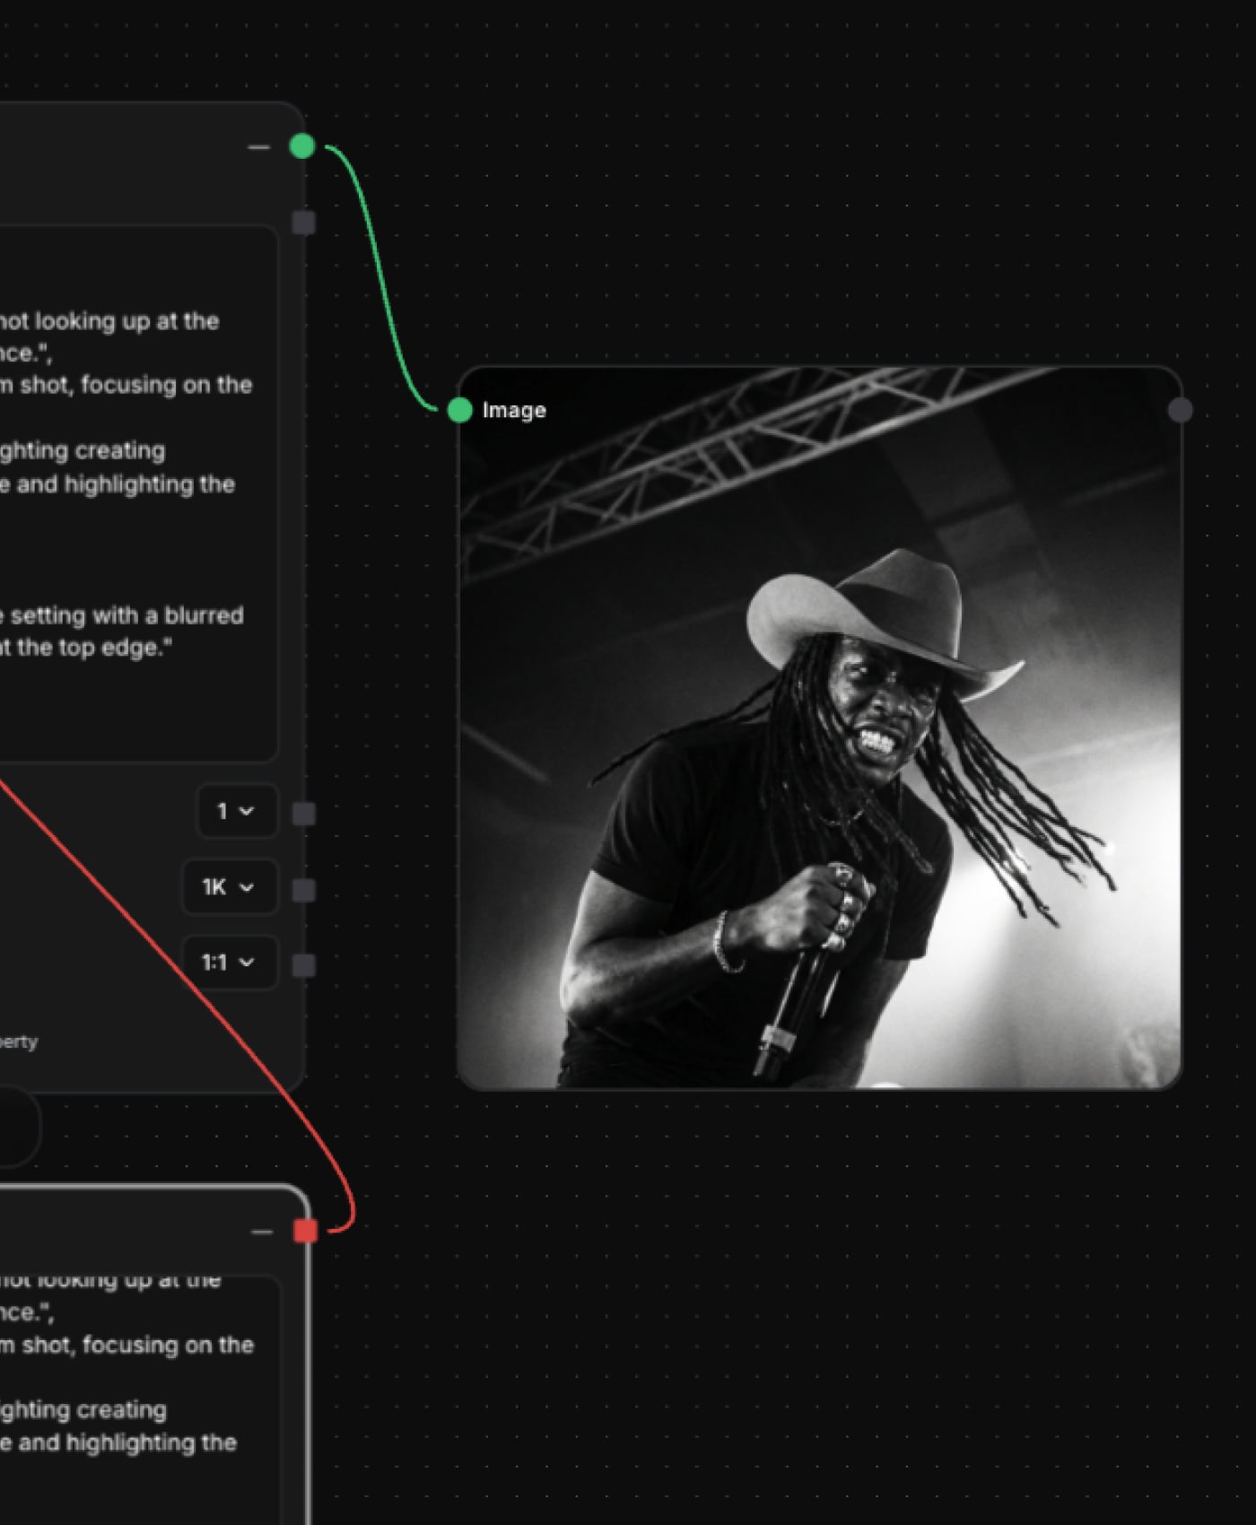Click the green Image input port
1256x1525 pixels.
pyautogui.click(x=459, y=410)
